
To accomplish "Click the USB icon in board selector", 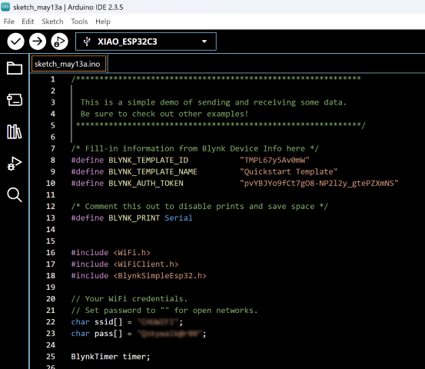I will click(87, 42).
